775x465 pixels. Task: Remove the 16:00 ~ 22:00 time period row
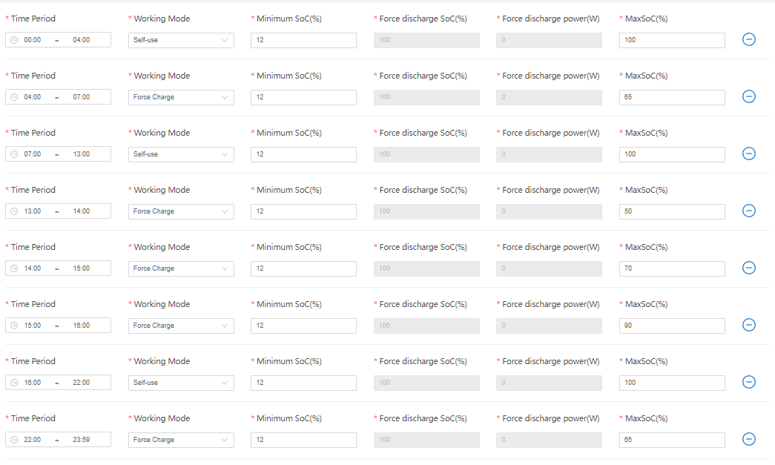pyautogui.click(x=749, y=382)
